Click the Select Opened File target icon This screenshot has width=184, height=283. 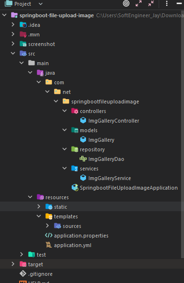tap(126, 3)
